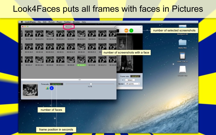The image size is (216, 135).
Task: Select the thumbnail at 00:30:21
Action: (x=60, y=46)
